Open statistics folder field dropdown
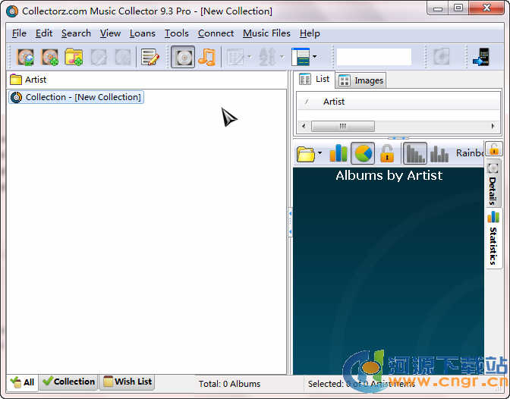The image size is (510, 399). 320,152
